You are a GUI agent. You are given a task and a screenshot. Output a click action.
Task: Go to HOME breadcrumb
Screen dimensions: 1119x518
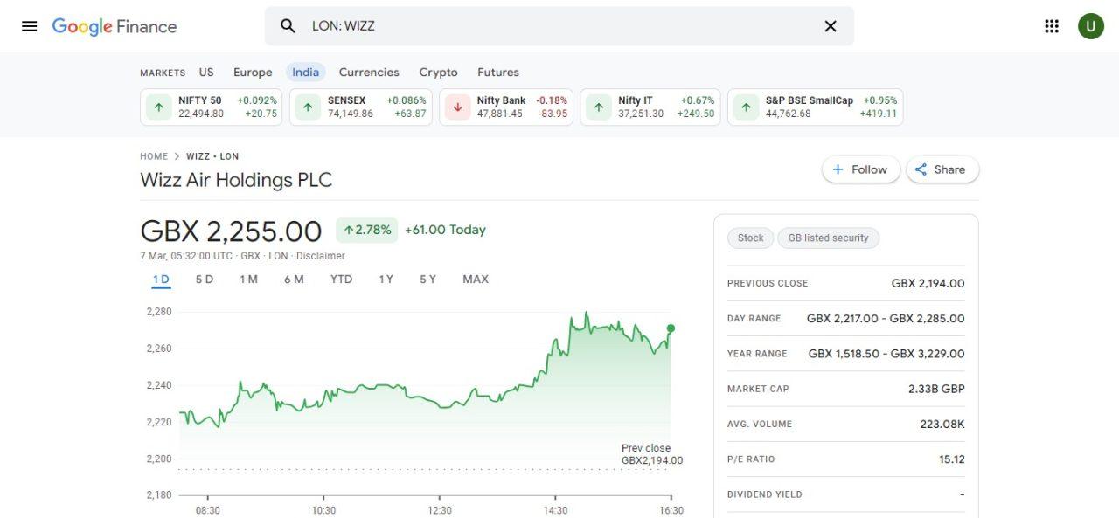click(154, 156)
